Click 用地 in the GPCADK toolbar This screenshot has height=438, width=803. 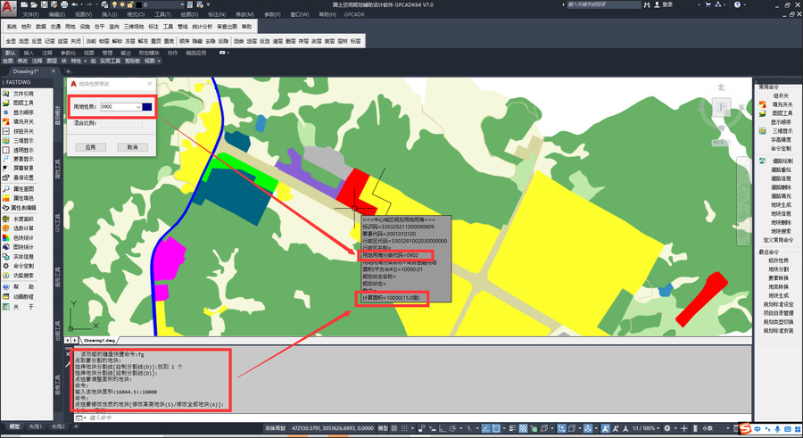(x=70, y=26)
